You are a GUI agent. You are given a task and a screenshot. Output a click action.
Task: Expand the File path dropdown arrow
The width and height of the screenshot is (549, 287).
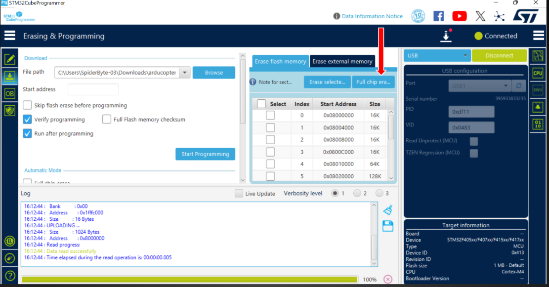point(184,73)
